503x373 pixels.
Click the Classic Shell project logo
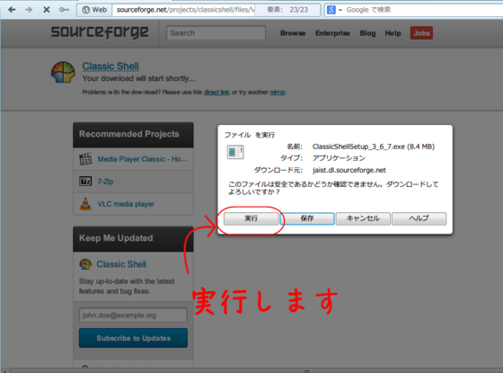coord(63,72)
